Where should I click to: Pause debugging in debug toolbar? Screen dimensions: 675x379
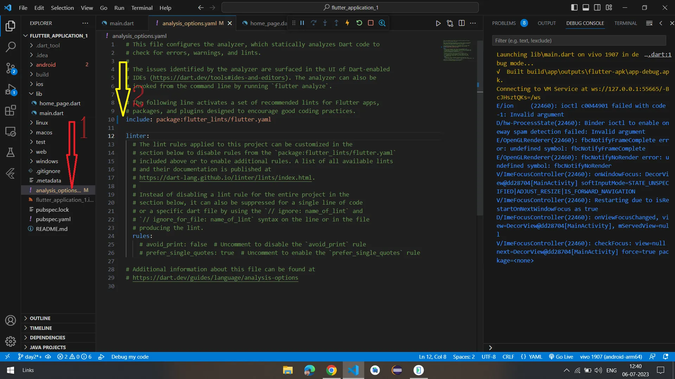point(302,23)
